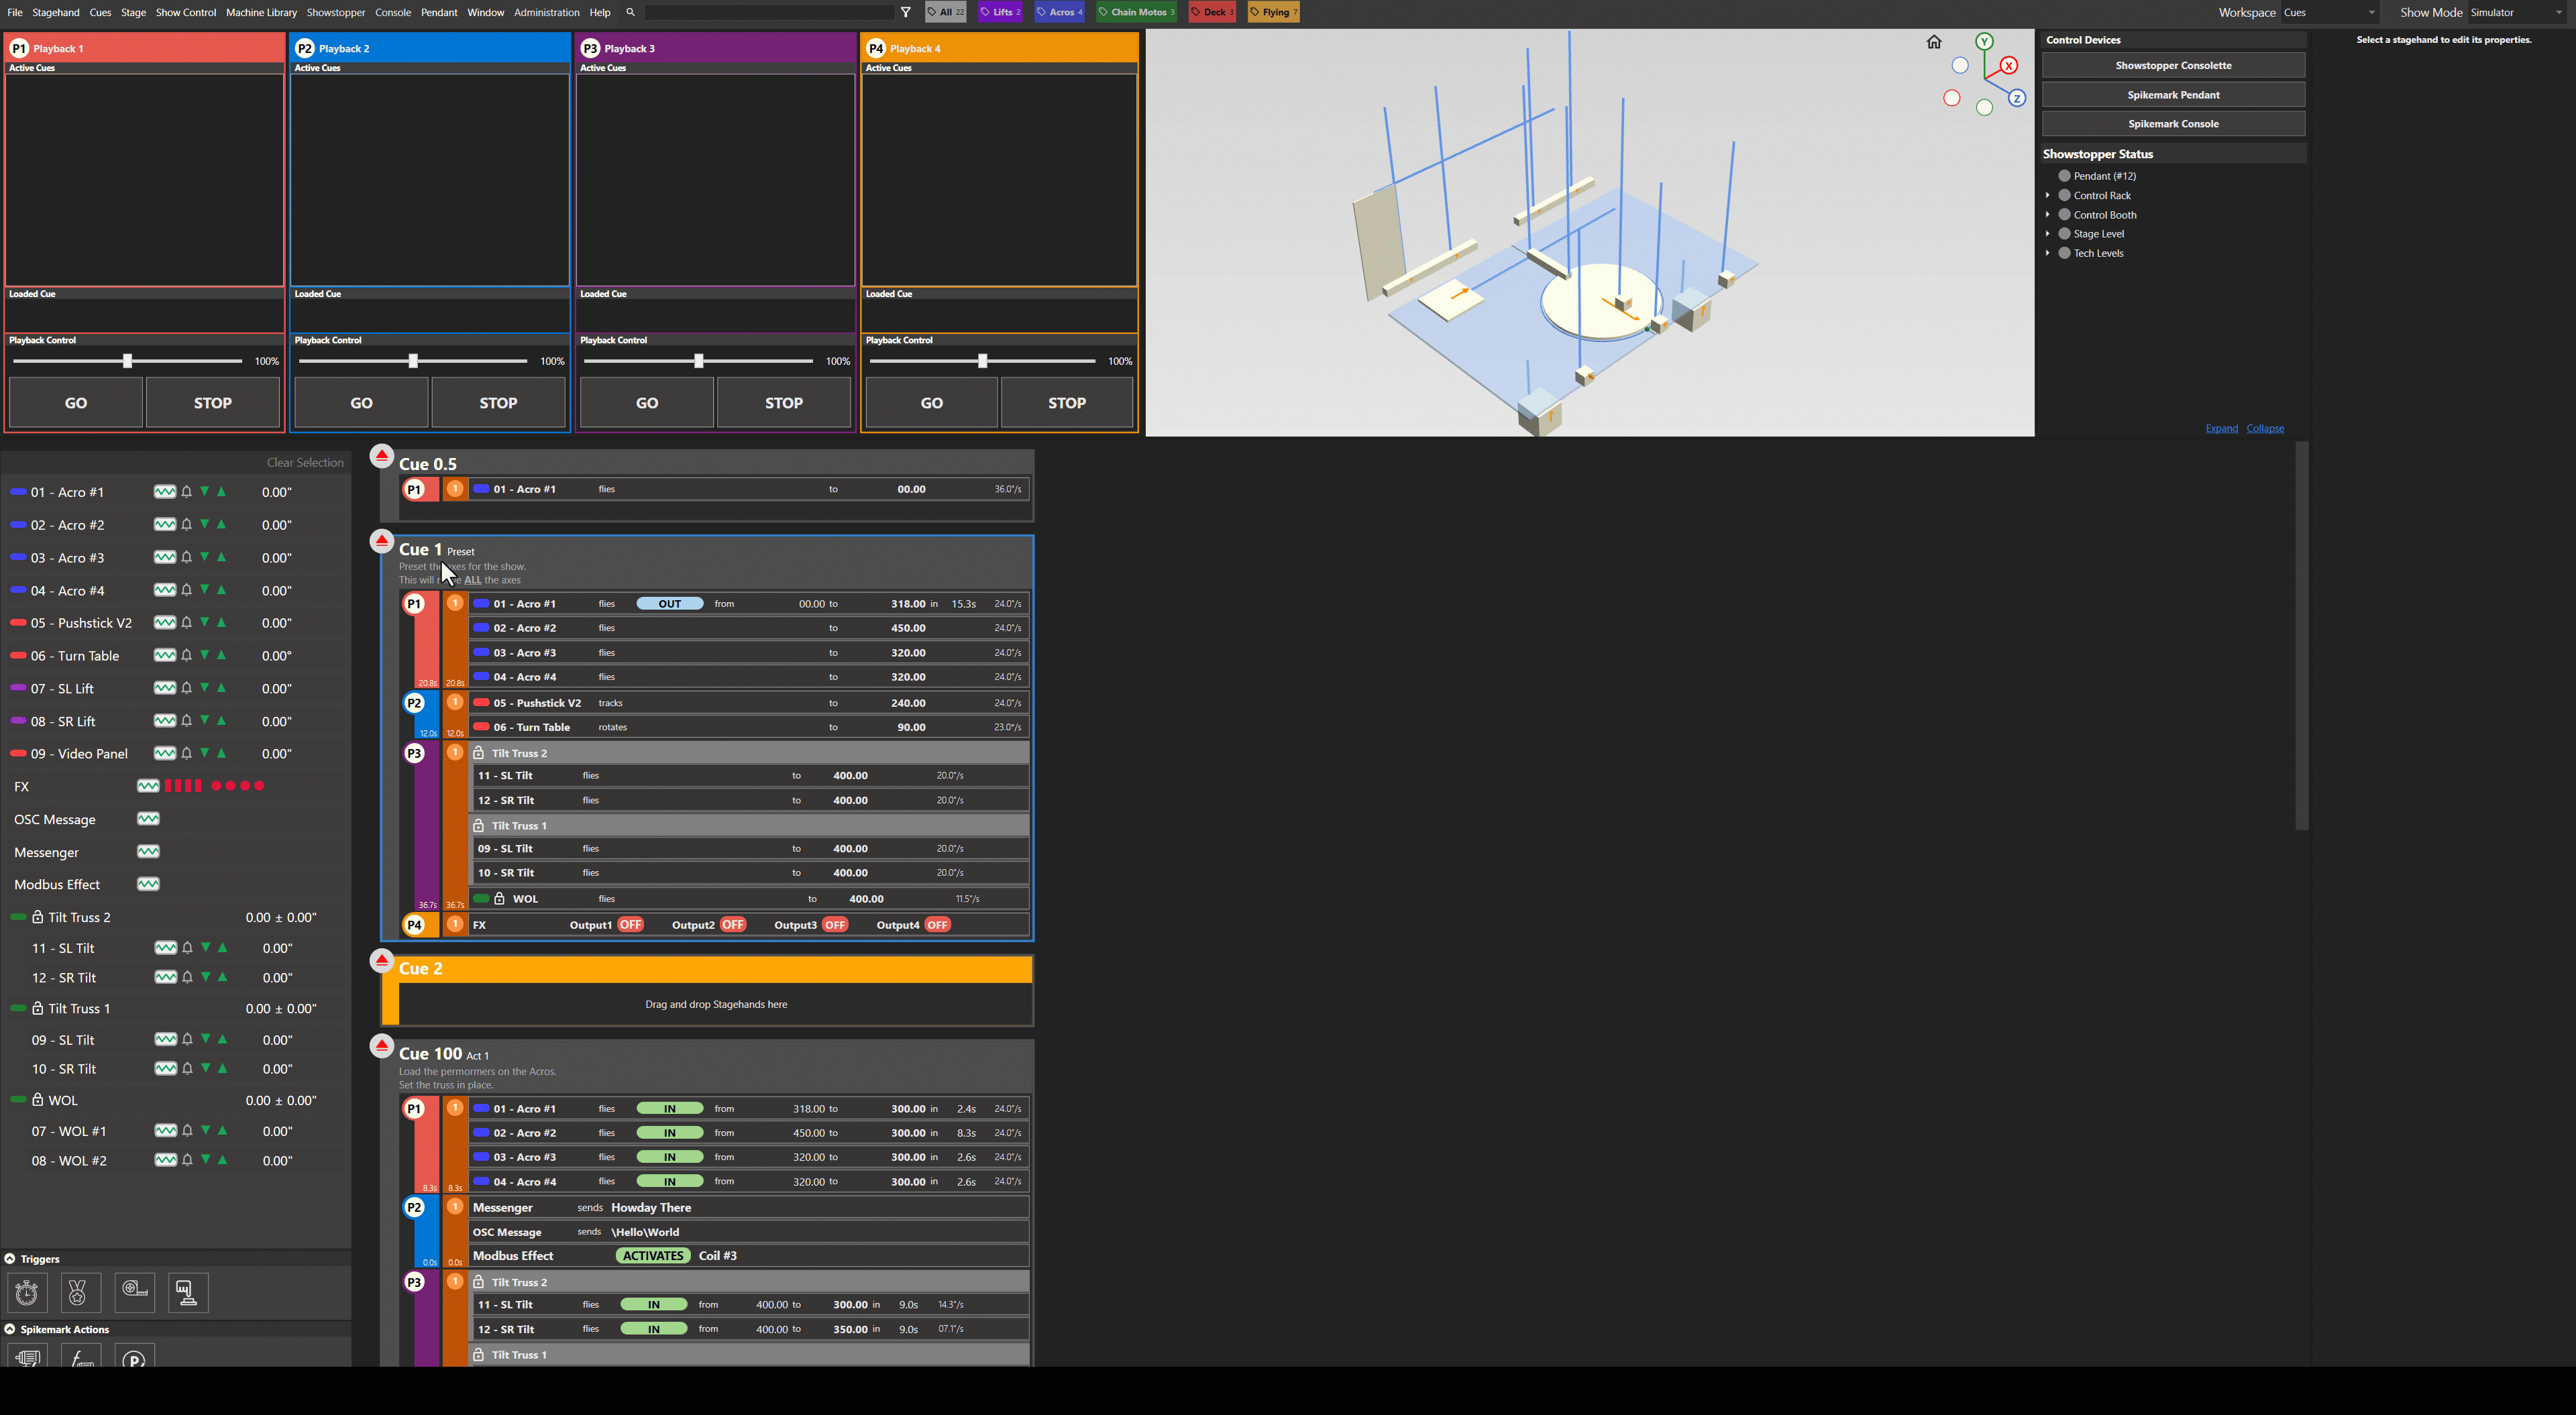2576x1415 pixels.
Task: Click the home icon in the 3D viewport
Action: [1934, 42]
